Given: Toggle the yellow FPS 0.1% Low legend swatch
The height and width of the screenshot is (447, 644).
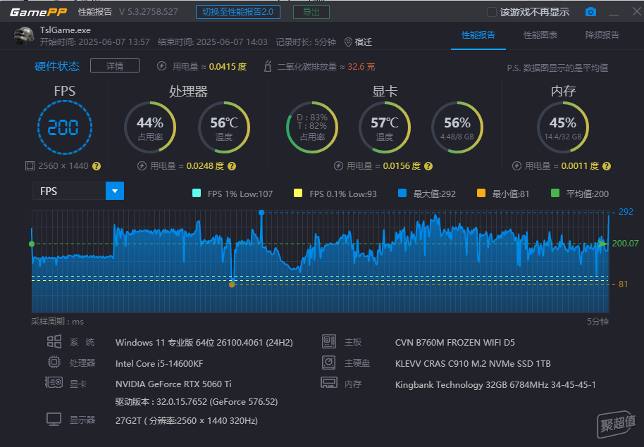Looking at the screenshot, I should point(298,194).
